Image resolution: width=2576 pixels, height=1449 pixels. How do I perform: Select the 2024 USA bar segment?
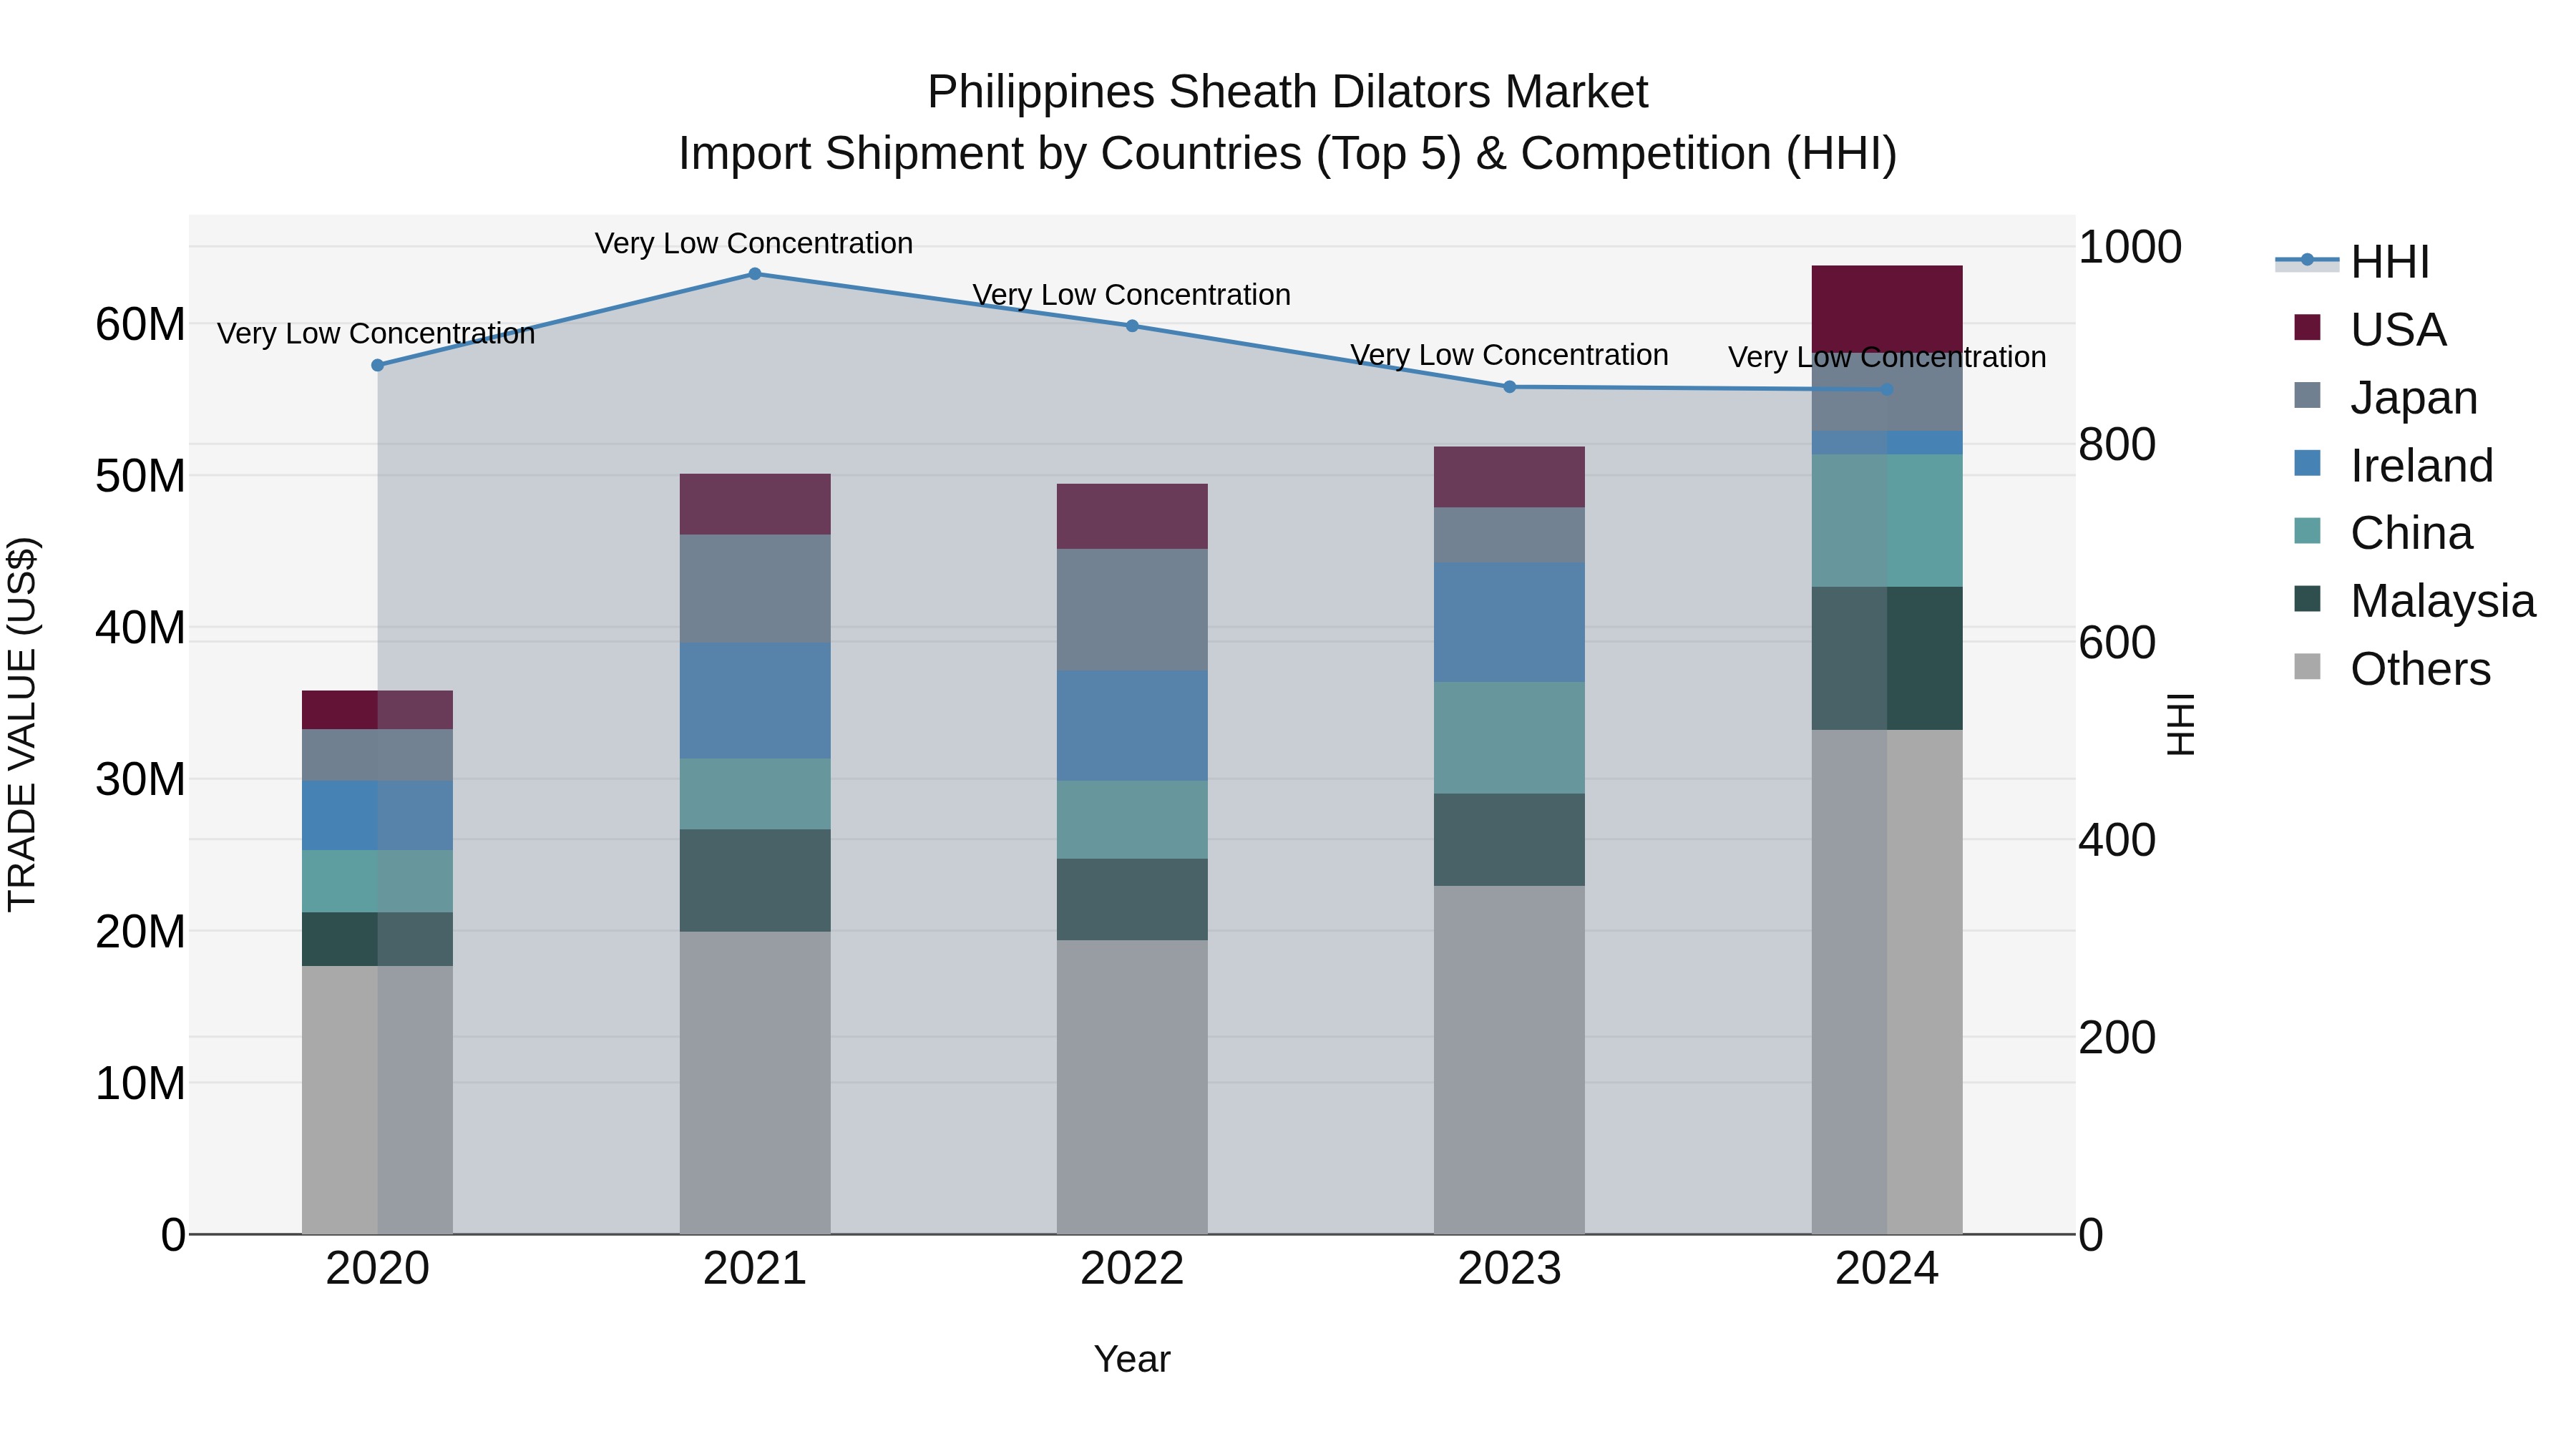click(1887, 308)
